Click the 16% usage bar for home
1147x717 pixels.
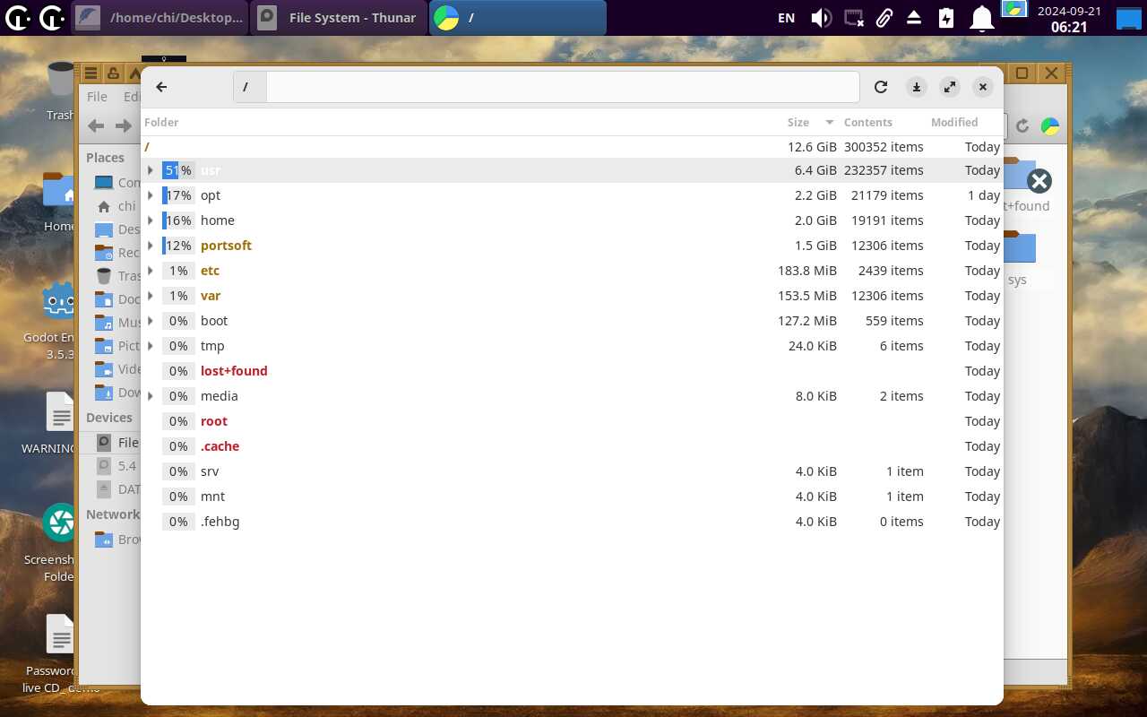[178, 220]
